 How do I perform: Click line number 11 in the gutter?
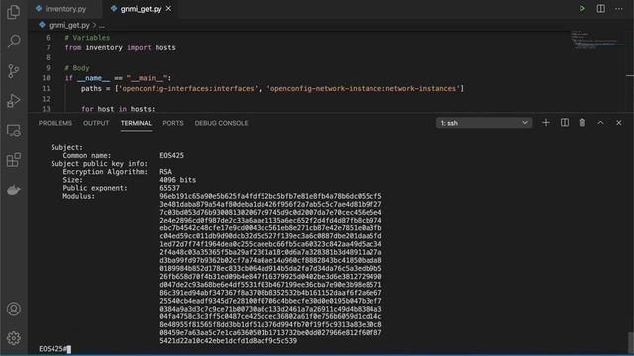click(46, 88)
